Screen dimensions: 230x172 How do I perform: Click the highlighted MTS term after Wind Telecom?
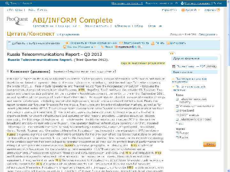click(81, 90)
